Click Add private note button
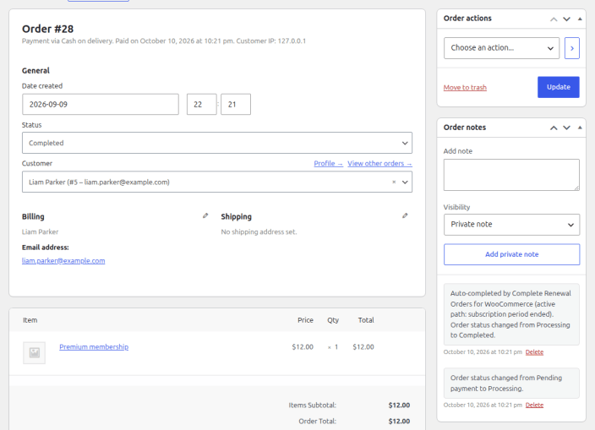The image size is (595, 430). click(511, 254)
